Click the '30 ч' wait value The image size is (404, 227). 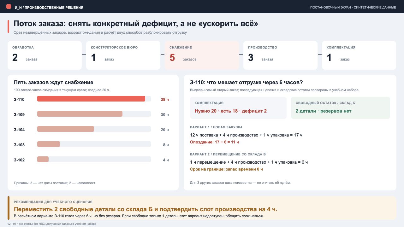coord(165,115)
